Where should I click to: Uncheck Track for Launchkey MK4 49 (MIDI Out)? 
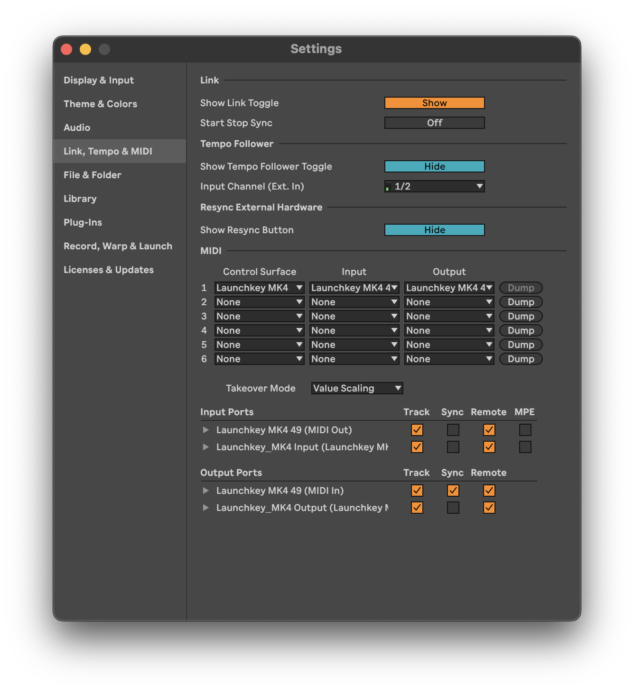coord(417,430)
